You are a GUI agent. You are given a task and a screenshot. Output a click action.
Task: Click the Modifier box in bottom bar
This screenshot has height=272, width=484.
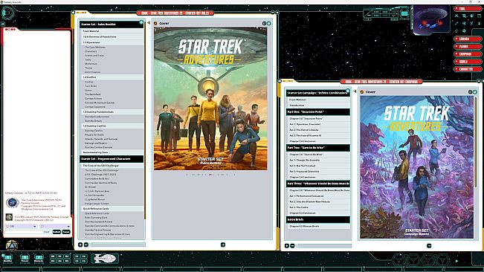pos(7,259)
